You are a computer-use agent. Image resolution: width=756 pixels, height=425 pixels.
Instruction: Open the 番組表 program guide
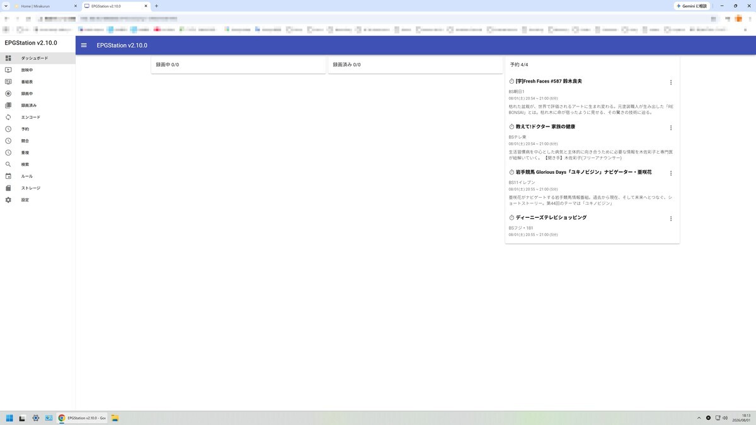tap(38, 82)
